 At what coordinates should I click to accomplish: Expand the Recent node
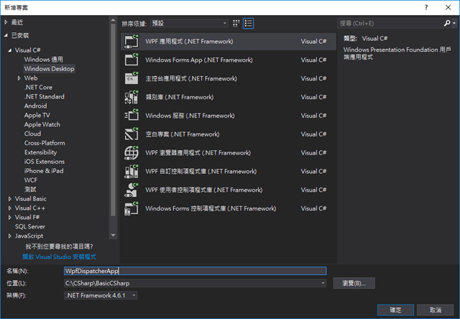click(6, 22)
